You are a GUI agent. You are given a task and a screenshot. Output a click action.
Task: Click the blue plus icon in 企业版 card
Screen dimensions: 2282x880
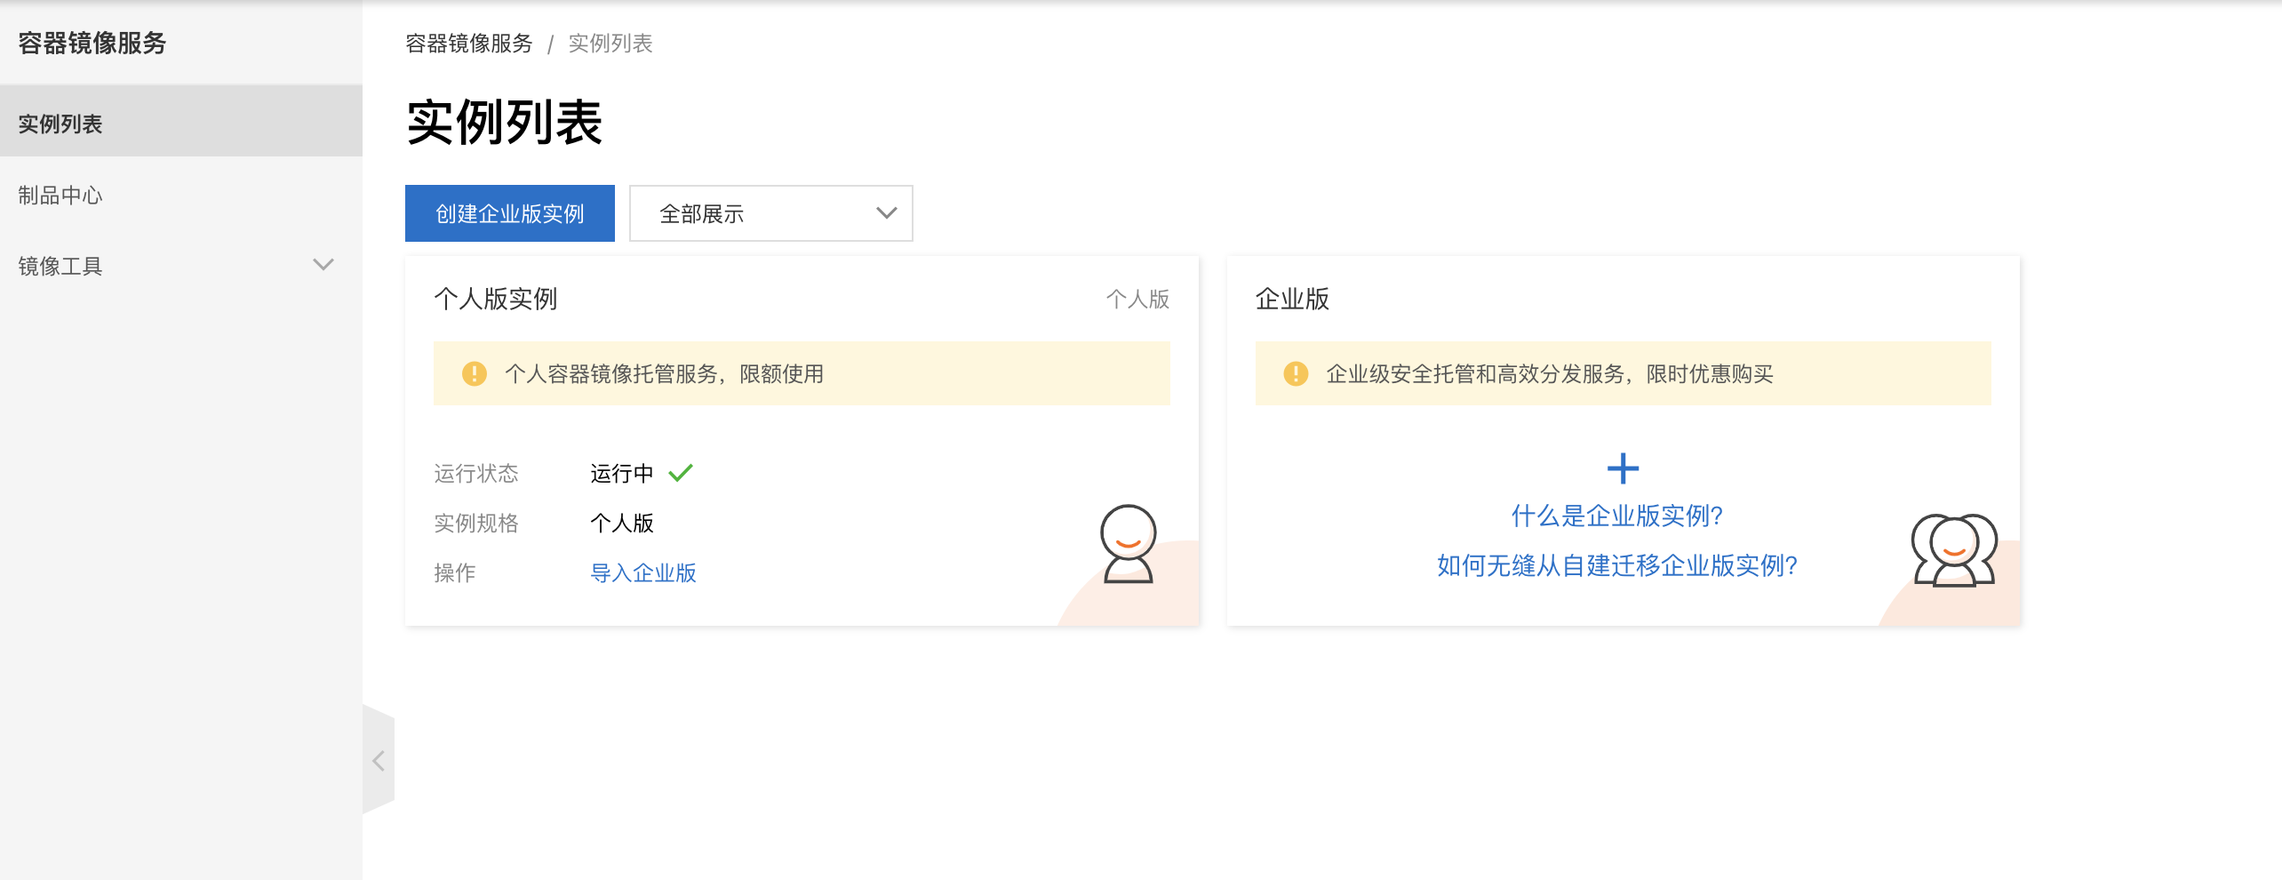click(x=1623, y=468)
